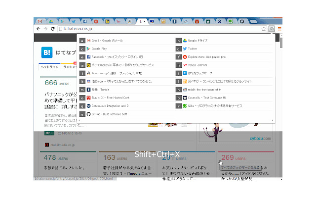This screenshot has width=316, height=198.
Task: Select the Qiita entry in tab list
Action: 224,106
